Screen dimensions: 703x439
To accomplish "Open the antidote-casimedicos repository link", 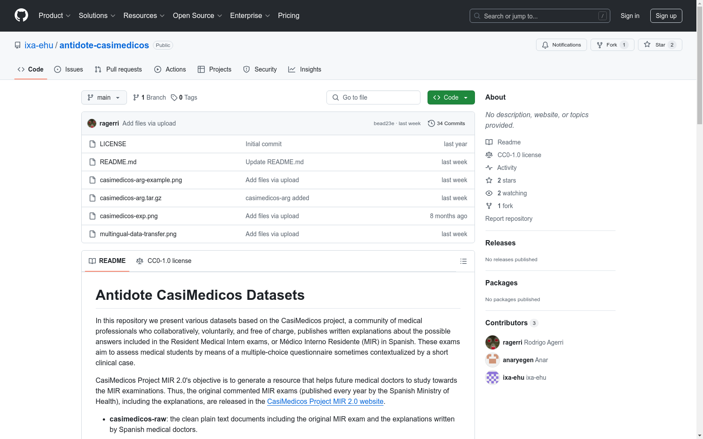I will click(104, 45).
